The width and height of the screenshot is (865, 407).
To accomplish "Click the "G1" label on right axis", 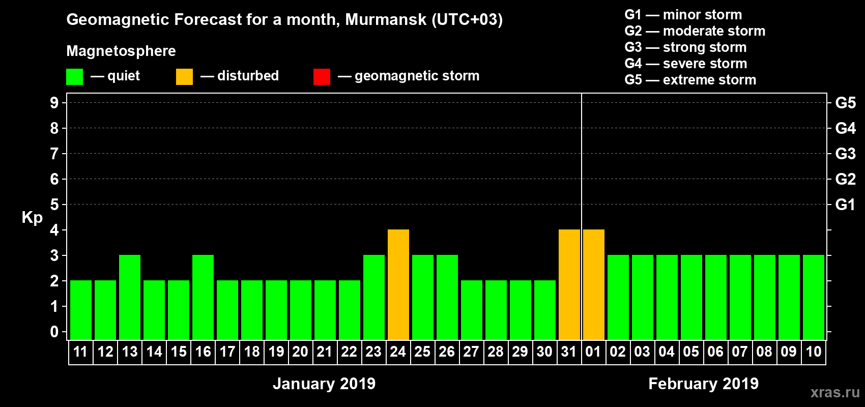I will [x=846, y=205].
